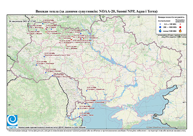The height and width of the screenshot is (136, 193).
Task: Click the blue marker labeled 11:19 near Стобиха
Action: 81,34
